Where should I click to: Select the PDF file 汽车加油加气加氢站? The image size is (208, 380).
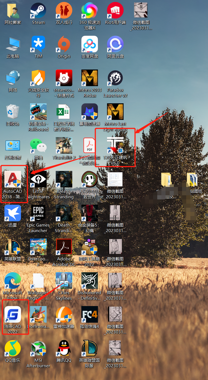click(x=90, y=146)
